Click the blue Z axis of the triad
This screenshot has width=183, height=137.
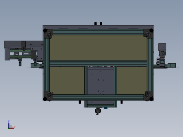(9, 125)
